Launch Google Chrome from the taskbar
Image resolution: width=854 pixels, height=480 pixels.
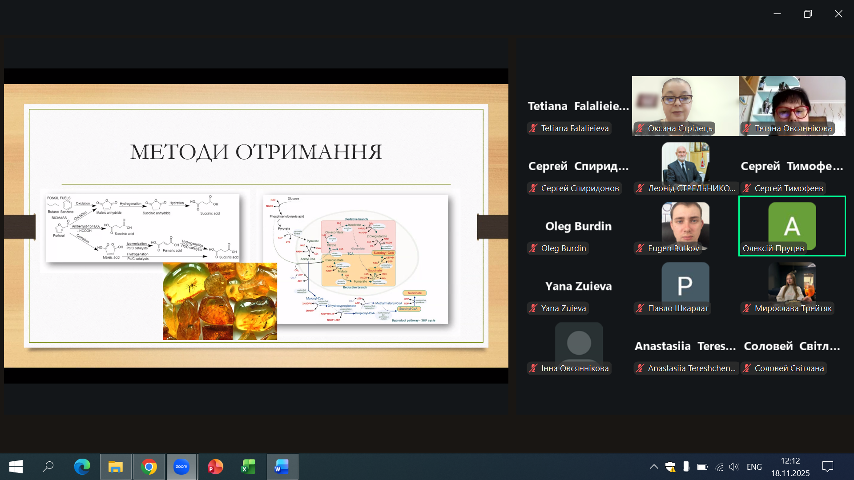tap(149, 467)
